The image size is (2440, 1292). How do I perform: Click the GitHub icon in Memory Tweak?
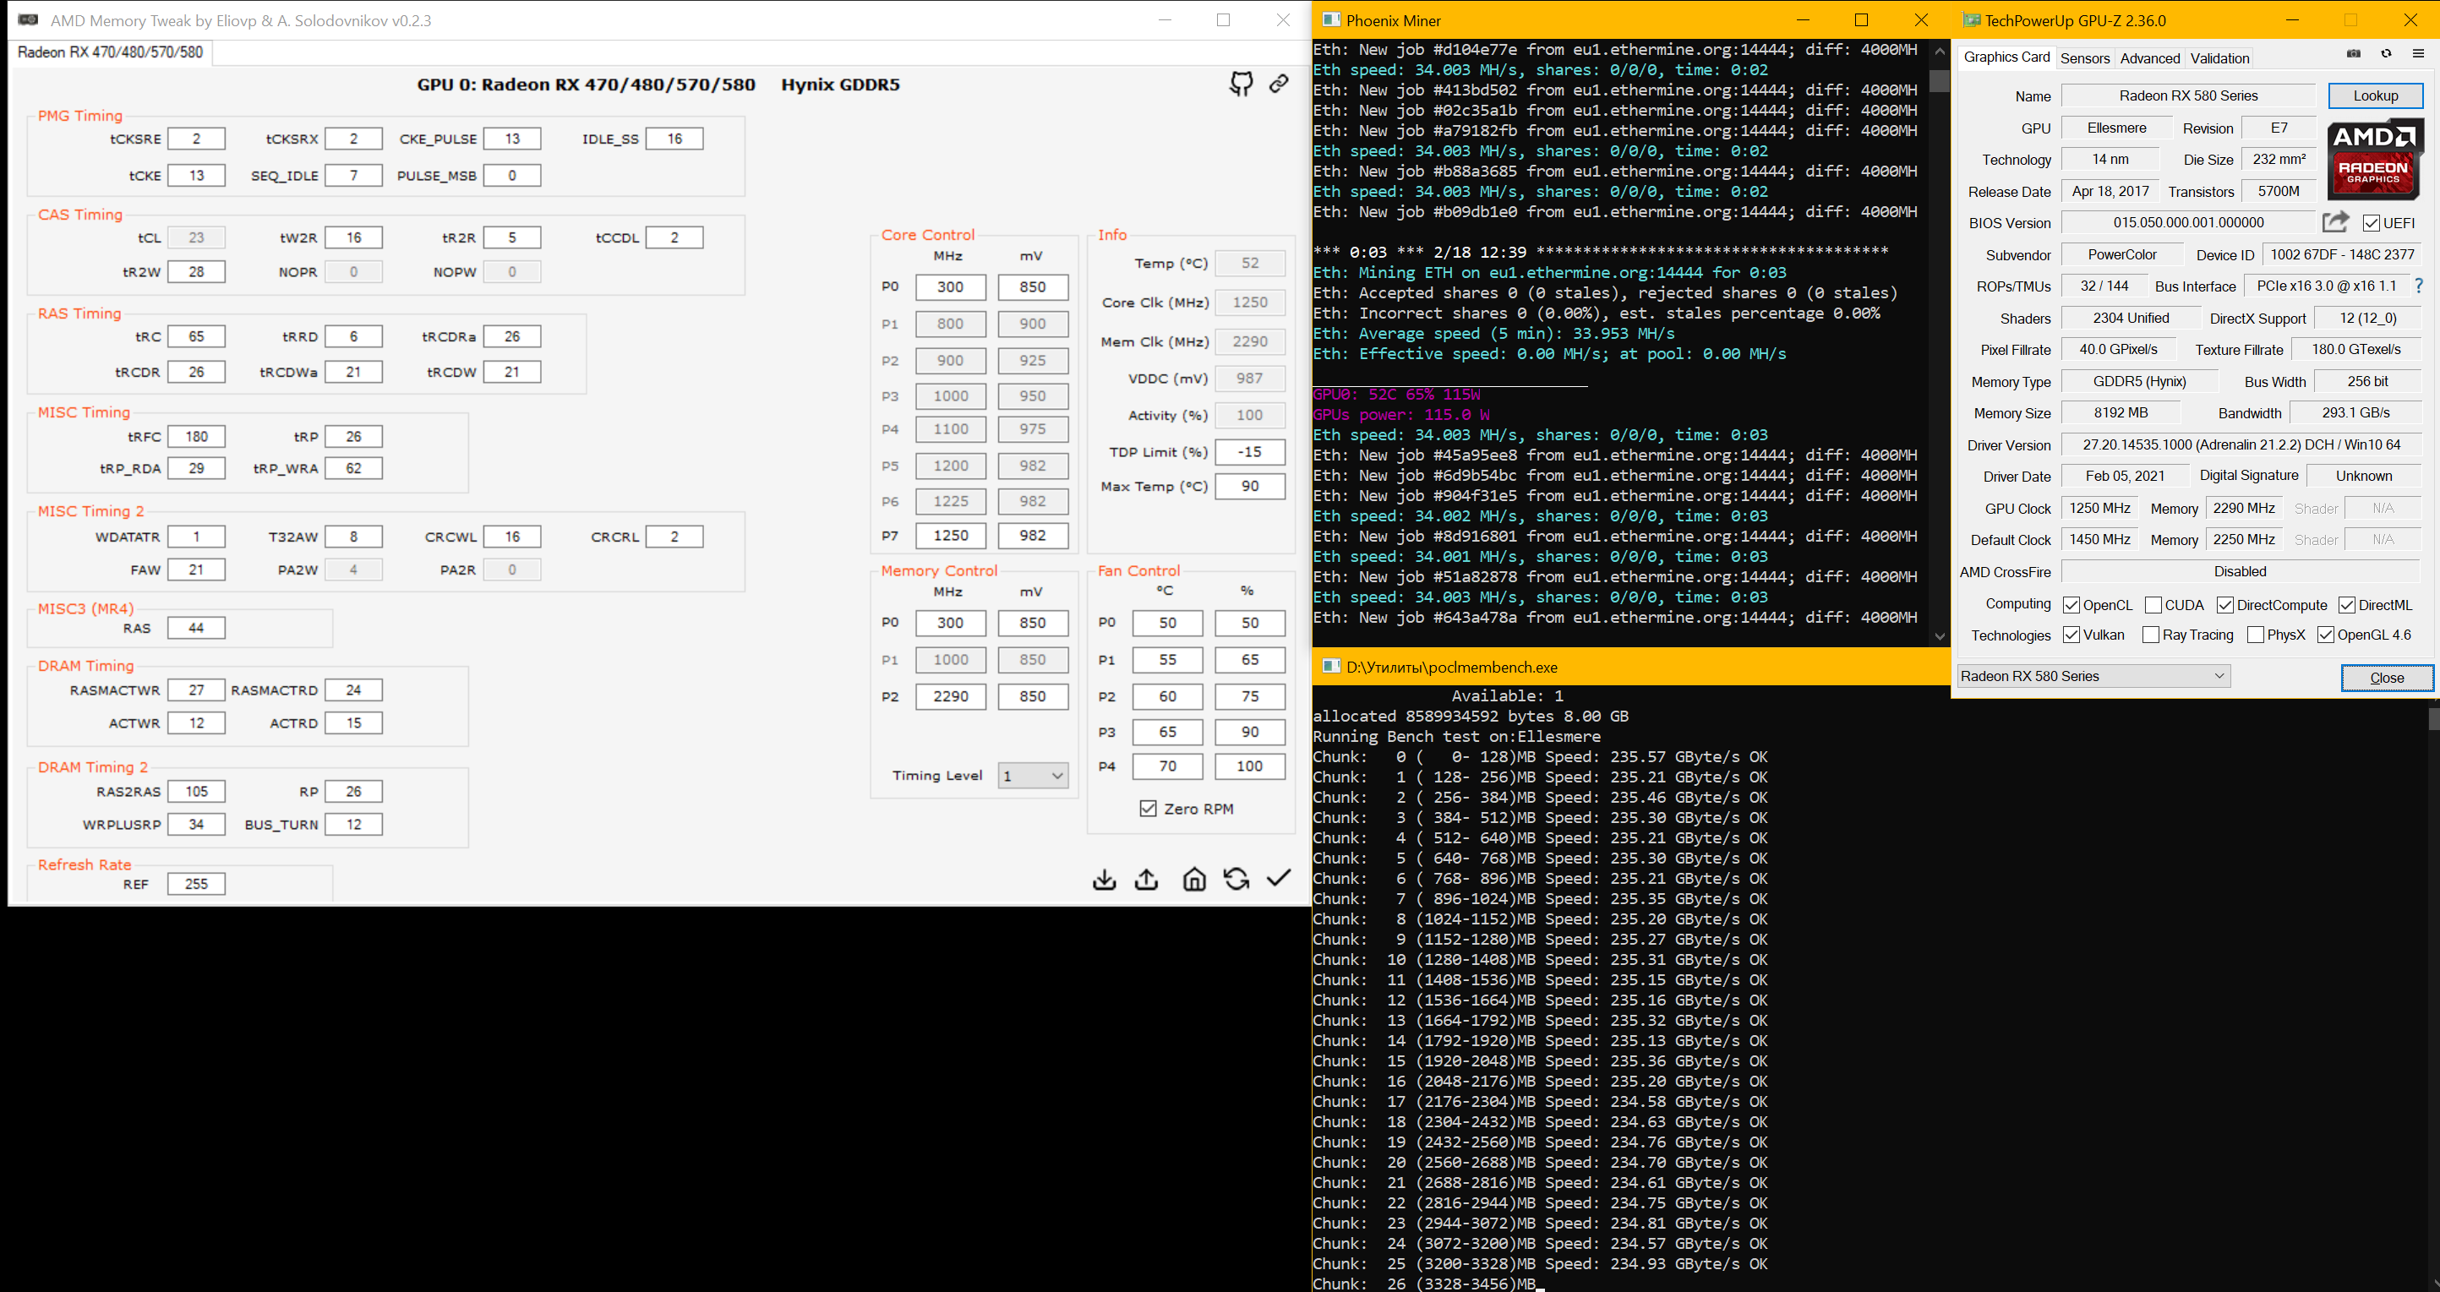click(1241, 84)
